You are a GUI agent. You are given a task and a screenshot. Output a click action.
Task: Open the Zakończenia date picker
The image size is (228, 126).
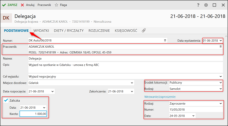click(x=132, y=91)
